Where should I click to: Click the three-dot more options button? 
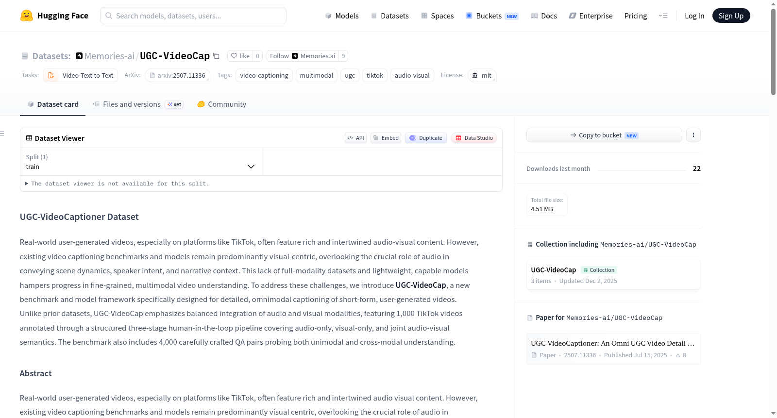pos(693,135)
